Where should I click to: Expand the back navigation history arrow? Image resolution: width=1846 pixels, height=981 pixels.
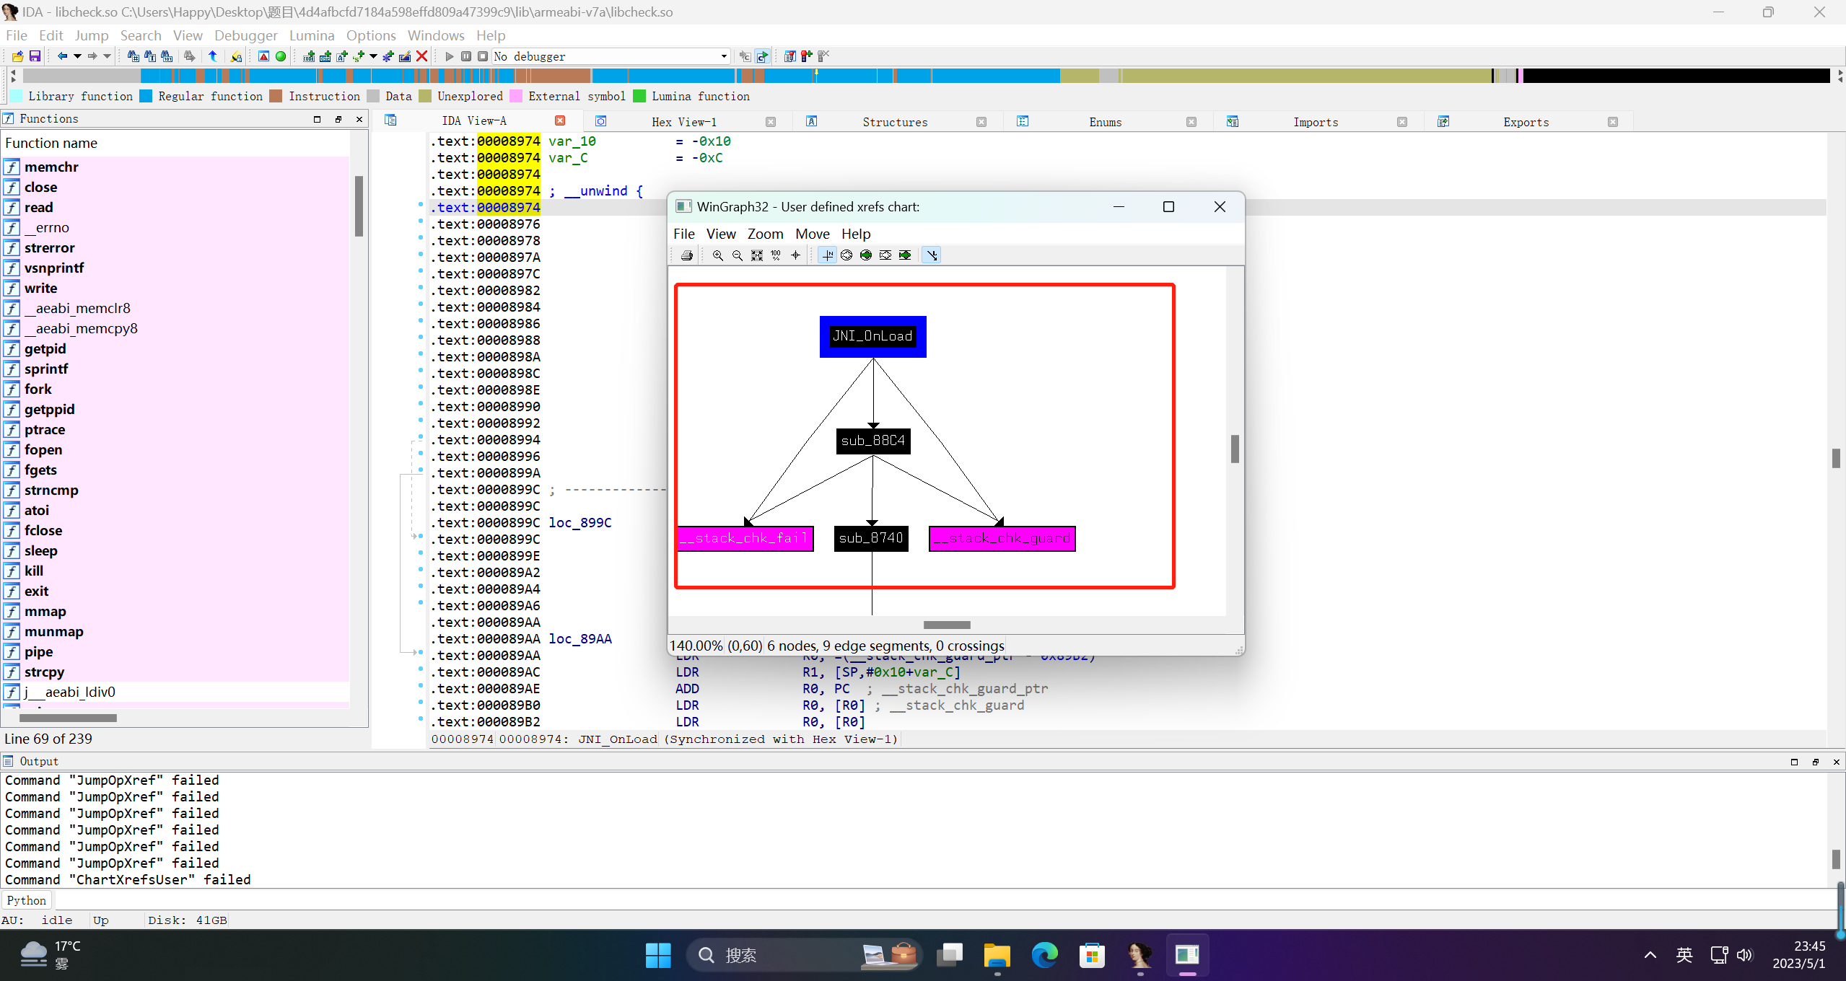click(x=77, y=56)
